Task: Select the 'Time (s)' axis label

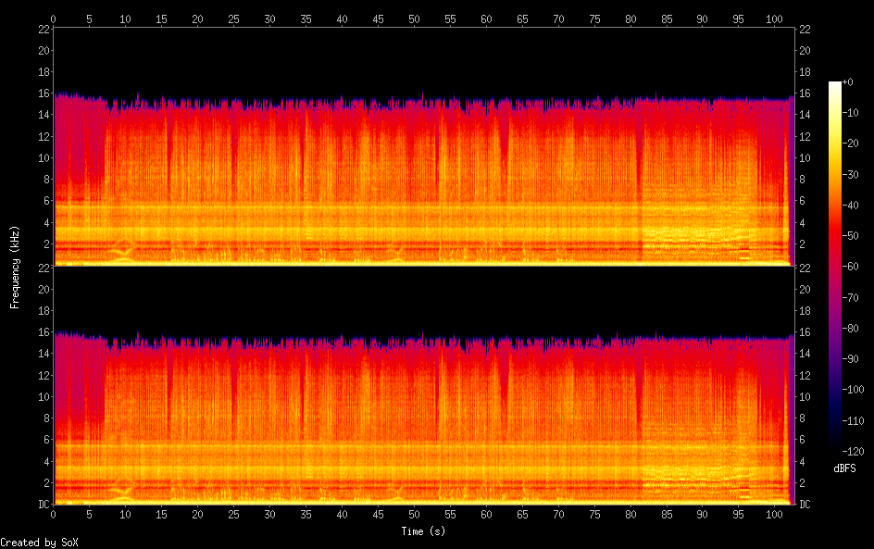Action: coord(423,531)
